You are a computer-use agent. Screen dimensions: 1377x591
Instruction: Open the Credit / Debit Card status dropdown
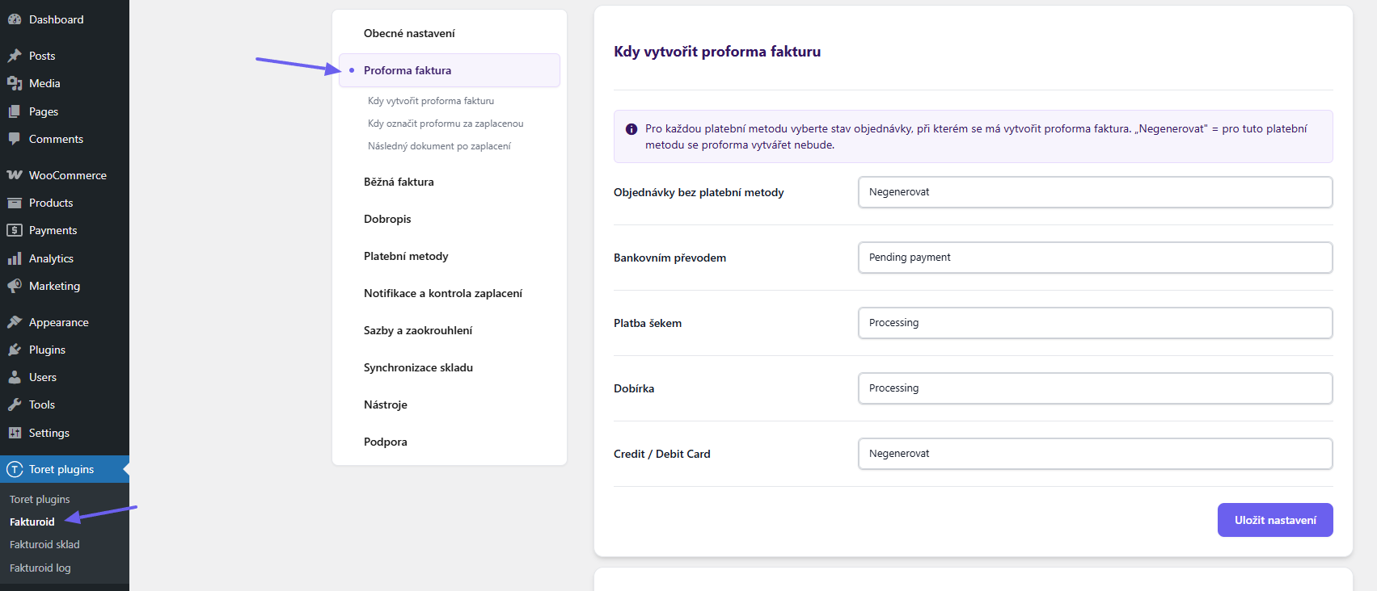(x=1095, y=454)
